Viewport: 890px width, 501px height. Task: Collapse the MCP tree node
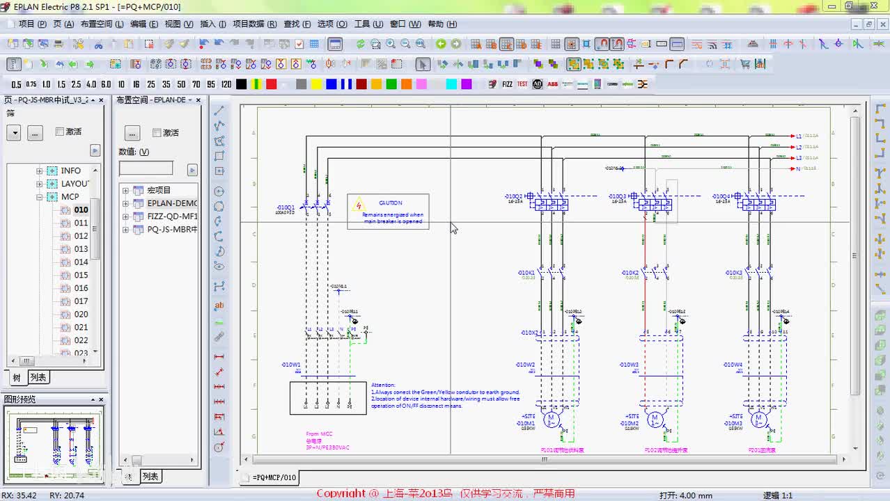point(40,197)
